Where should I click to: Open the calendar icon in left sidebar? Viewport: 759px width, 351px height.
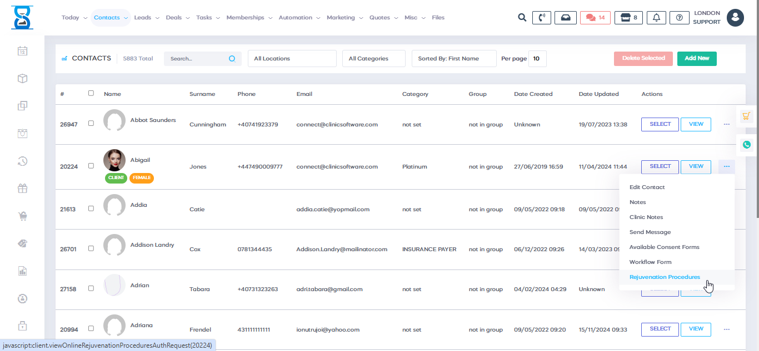(22, 51)
